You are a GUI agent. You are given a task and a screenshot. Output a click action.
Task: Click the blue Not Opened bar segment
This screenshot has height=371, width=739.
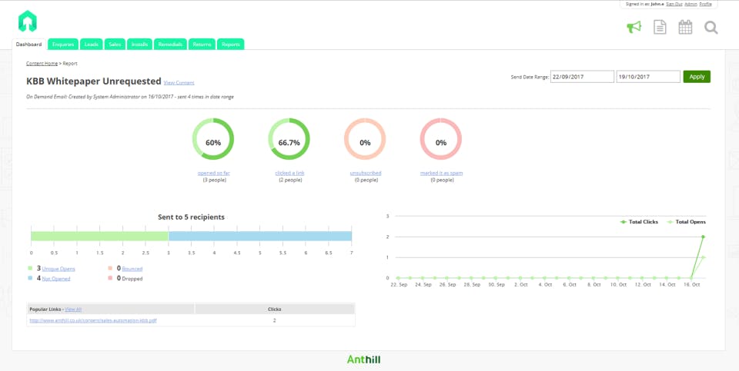click(x=260, y=236)
